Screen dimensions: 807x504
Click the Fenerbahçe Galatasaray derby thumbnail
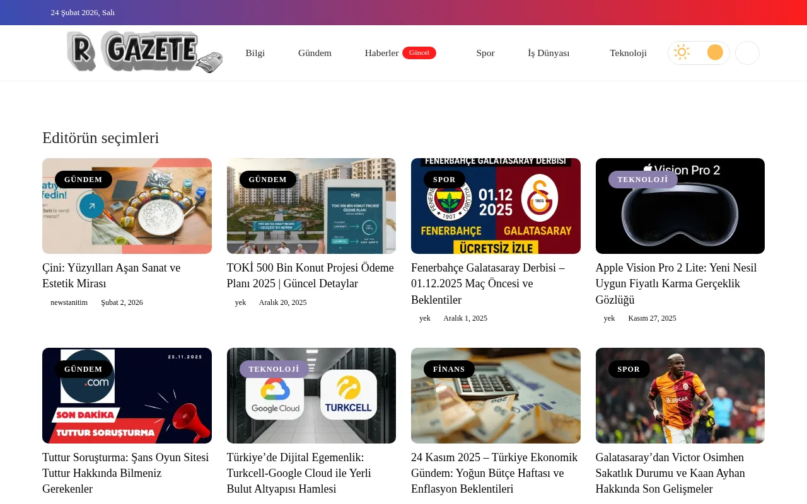[x=496, y=206]
